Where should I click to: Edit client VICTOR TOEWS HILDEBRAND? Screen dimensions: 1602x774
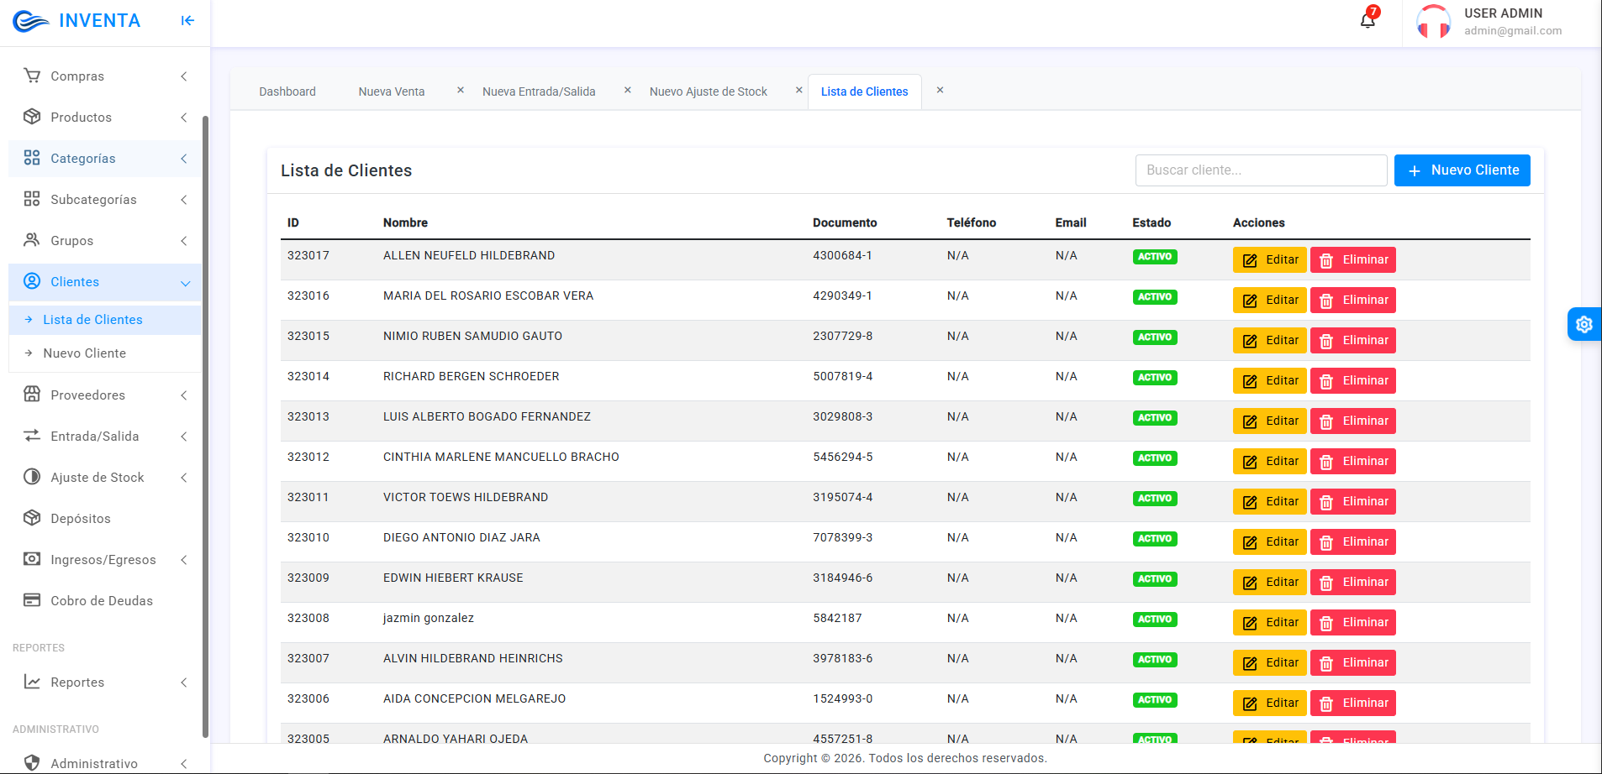pos(1270,501)
